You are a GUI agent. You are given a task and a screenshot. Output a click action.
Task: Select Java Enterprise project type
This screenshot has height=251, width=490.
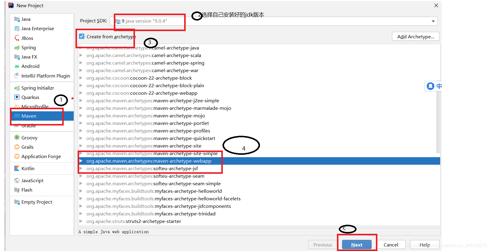pyautogui.click(x=42, y=28)
